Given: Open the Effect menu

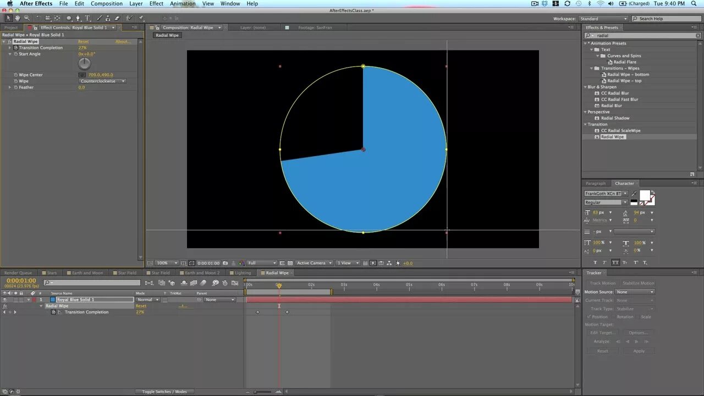Looking at the screenshot, I should (x=156, y=3).
